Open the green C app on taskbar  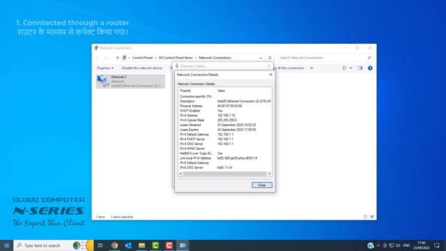[155, 245]
